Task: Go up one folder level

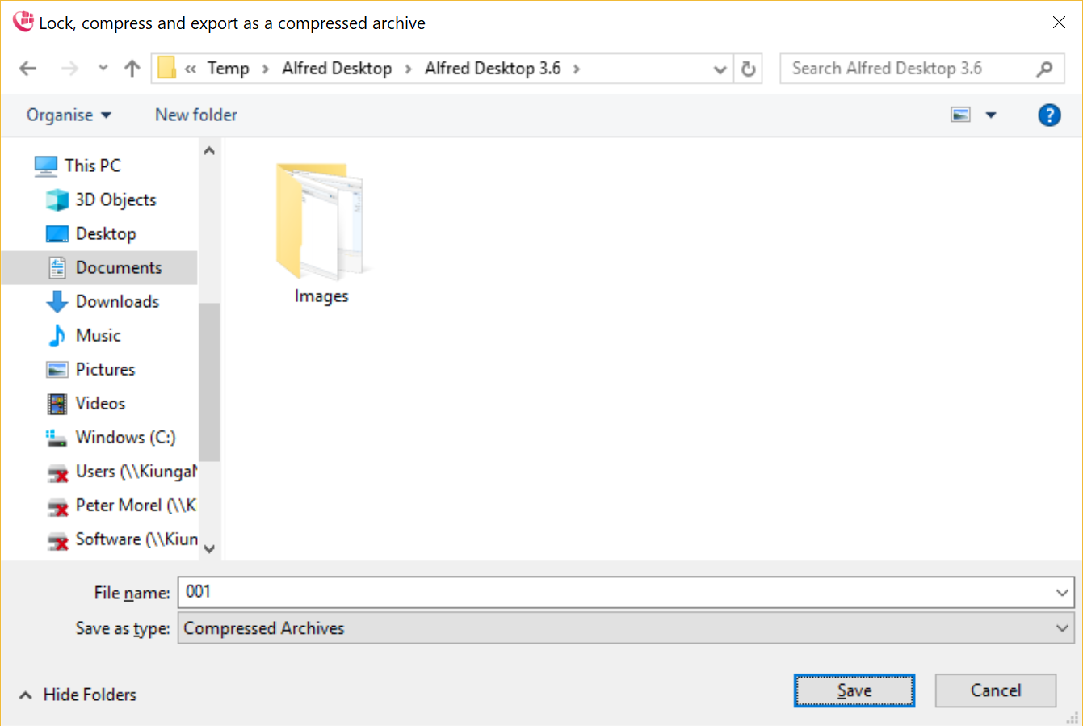Action: pyautogui.click(x=132, y=69)
